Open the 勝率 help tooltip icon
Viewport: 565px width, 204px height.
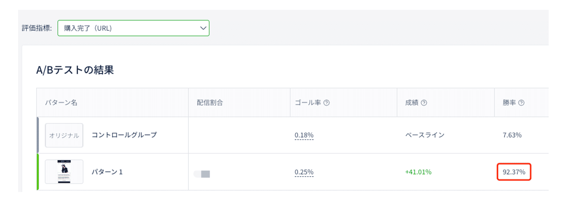tap(522, 103)
